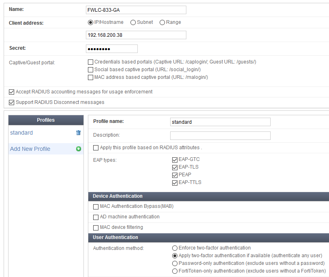Focus the Name field FWLC-833-GA
Image resolution: width=329 pixels, height=277 pixels.
[136, 10]
